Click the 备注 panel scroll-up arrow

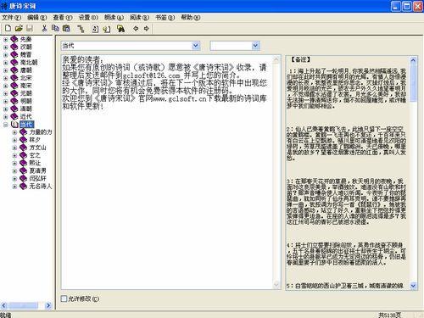tap(413, 60)
